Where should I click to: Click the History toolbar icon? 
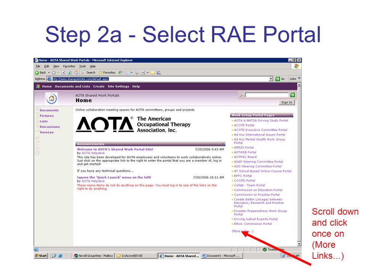tap(120, 72)
